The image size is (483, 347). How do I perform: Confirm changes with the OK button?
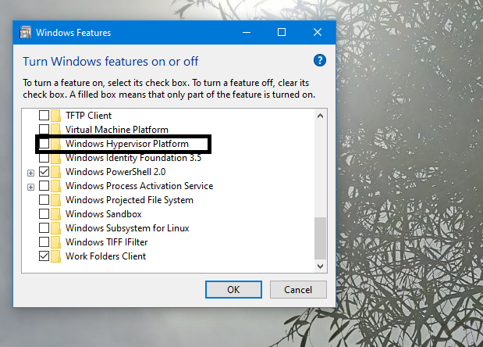coord(233,290)
